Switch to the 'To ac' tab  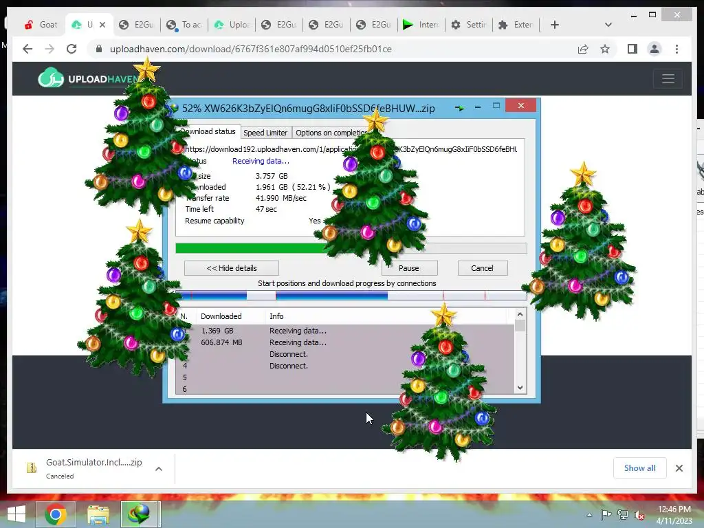184,25
